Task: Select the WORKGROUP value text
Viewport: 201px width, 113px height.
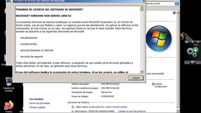Action: [x=107, y=96]
